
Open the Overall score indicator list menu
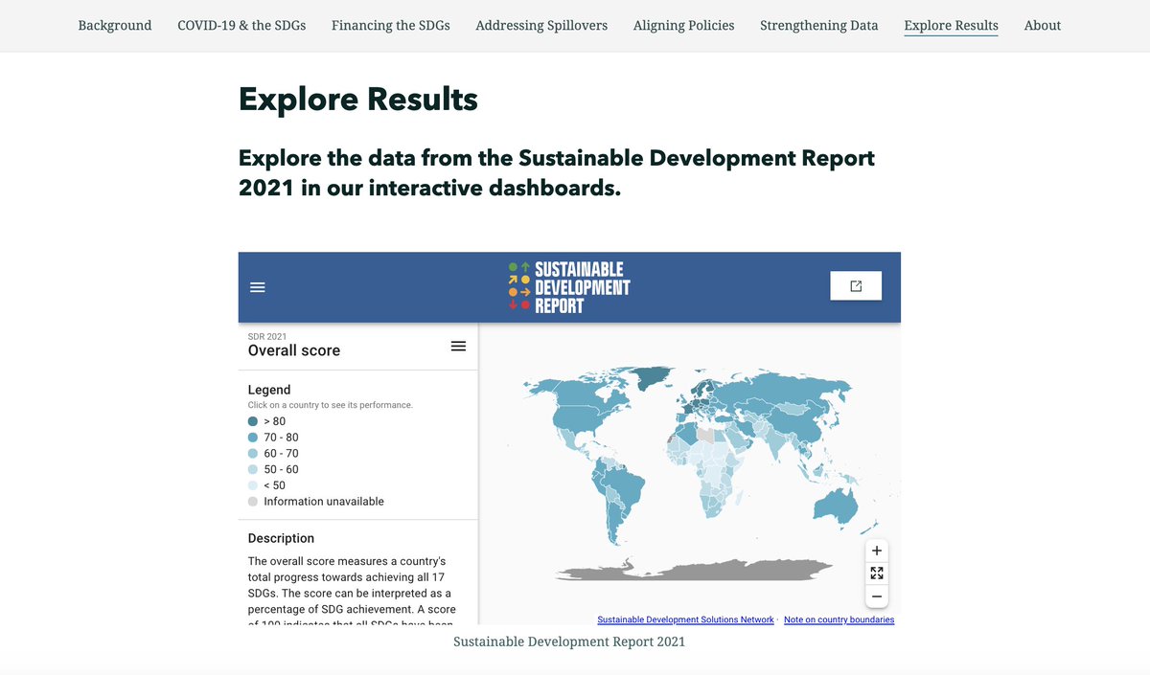tap(458, 346)
